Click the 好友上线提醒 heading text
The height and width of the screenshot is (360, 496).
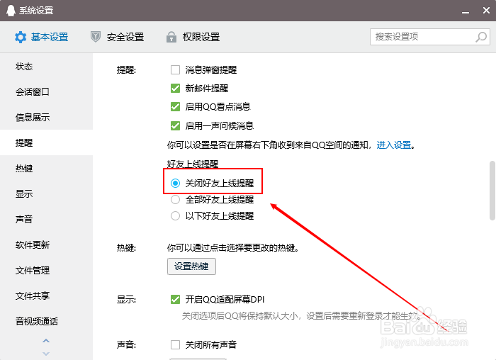pos(193,164)
